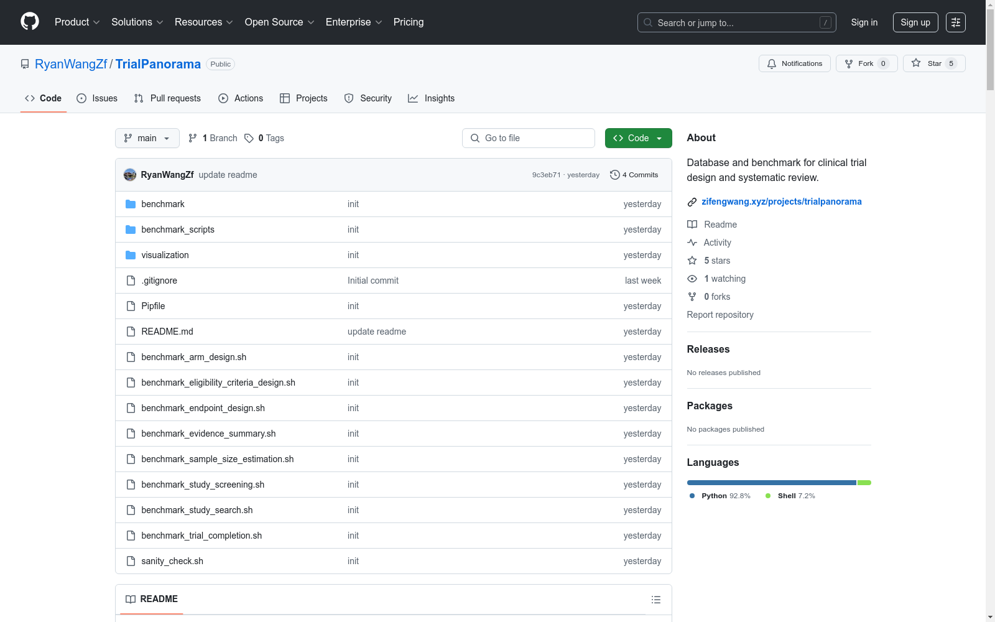This screenshot has height=622, width=995.
Task: Open the Pricing page link
Action: (409, 22)
